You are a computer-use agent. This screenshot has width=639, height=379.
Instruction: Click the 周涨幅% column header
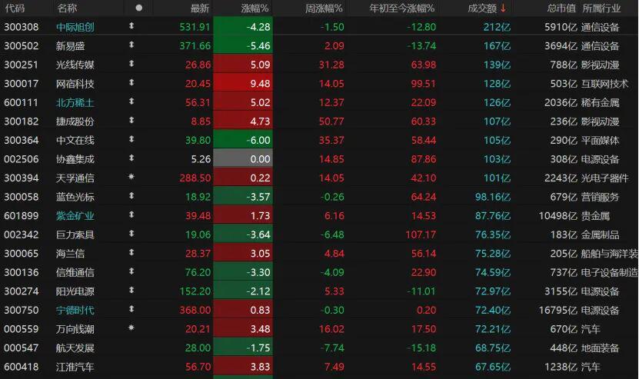click(324, 8)
